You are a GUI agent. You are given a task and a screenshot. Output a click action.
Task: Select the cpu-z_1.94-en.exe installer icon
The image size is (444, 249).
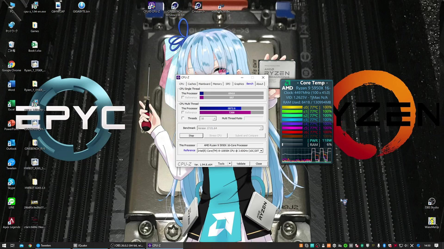35,7
